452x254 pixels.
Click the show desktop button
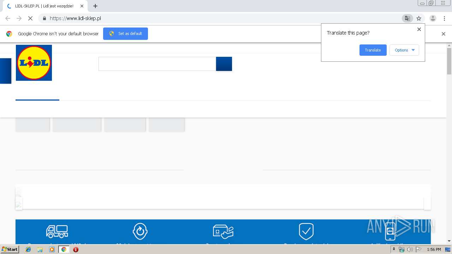[x=448, y=249]
